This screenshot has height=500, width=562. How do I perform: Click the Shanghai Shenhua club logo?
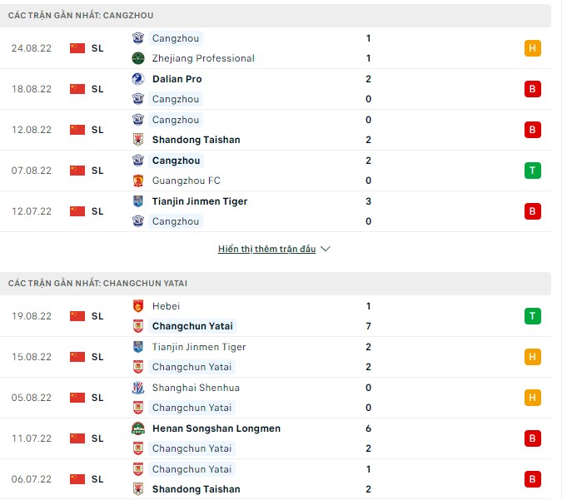pos(138,388)
